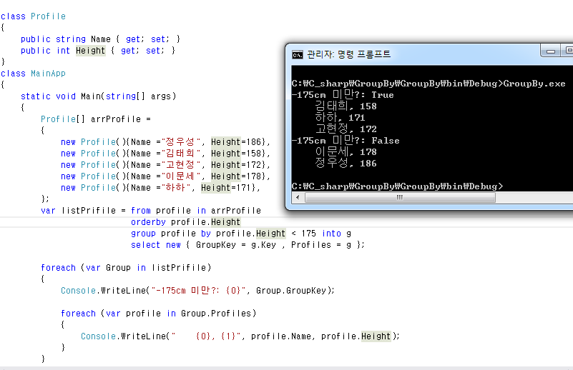Click the console horizontal scrollbar thumb
573x370 pixels.
pyautogui.click(x=400, y=197)
